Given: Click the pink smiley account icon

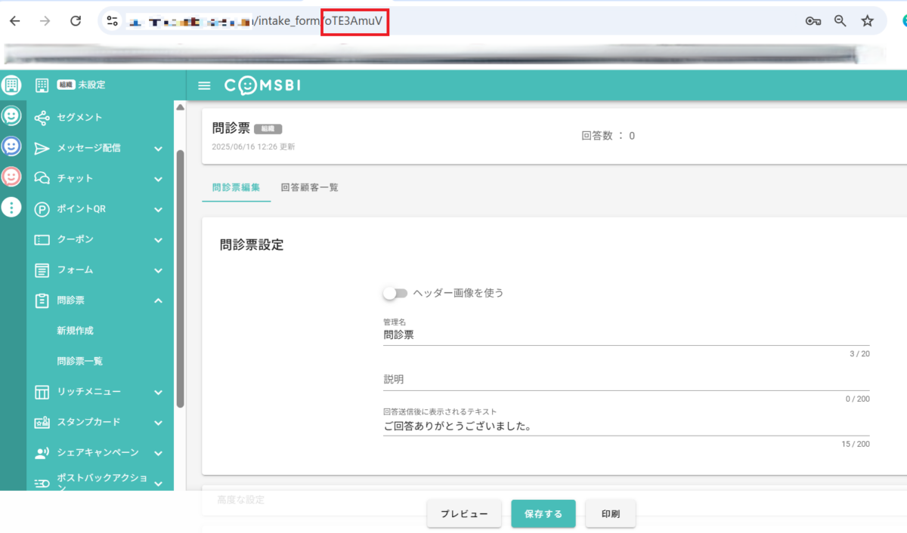Looking at the screenshot, I should click(11, 177).
